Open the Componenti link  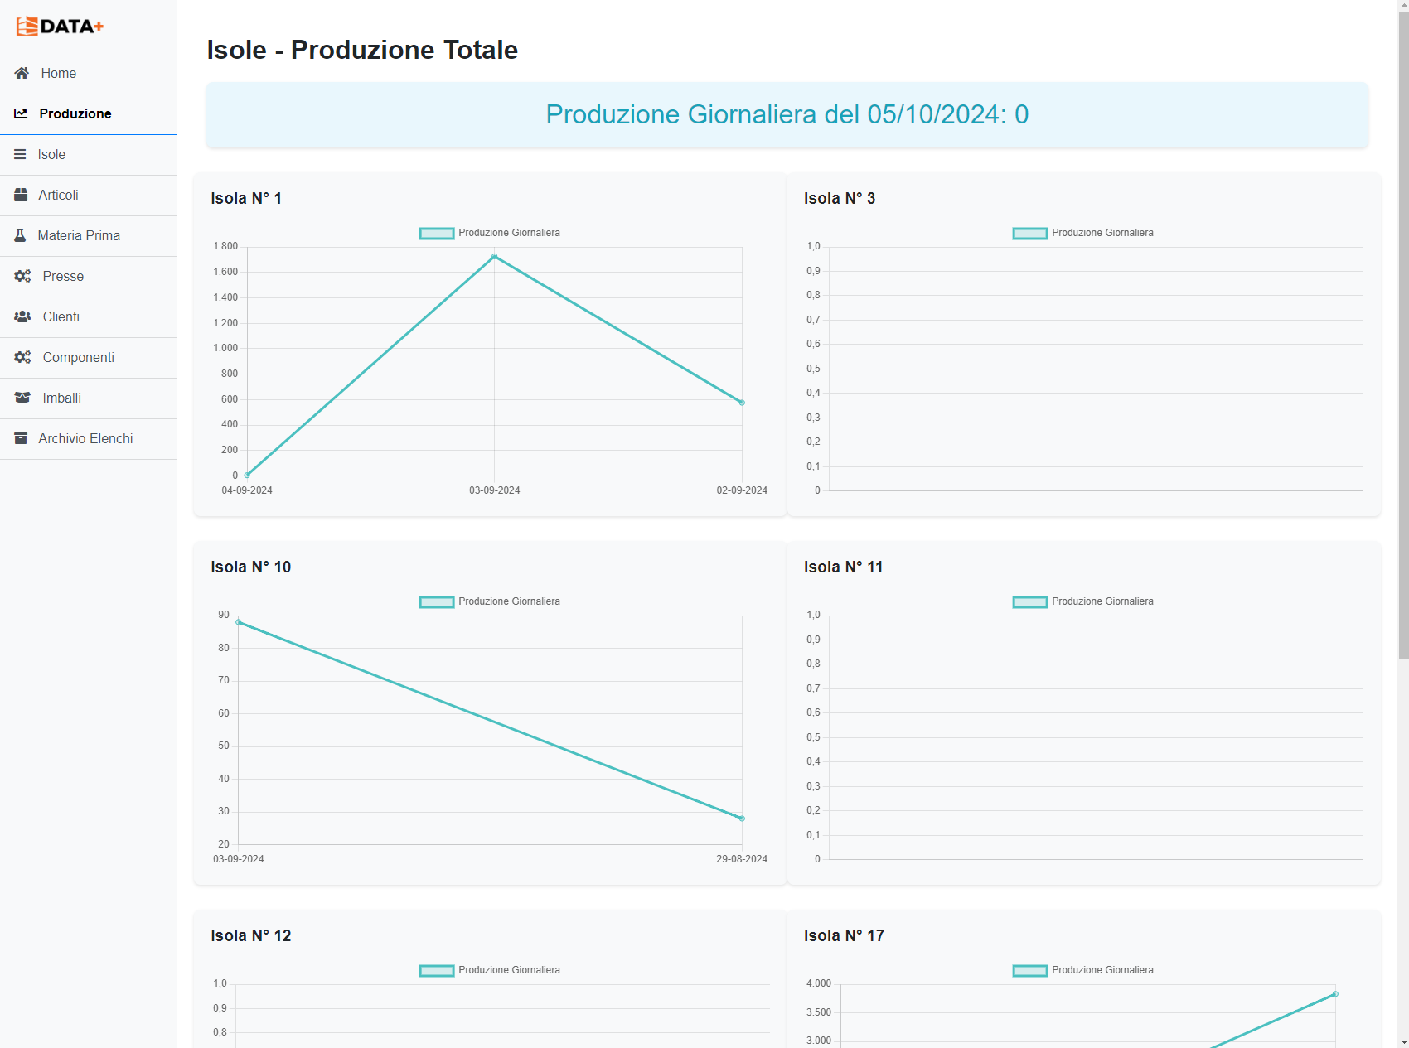[88, 357]
